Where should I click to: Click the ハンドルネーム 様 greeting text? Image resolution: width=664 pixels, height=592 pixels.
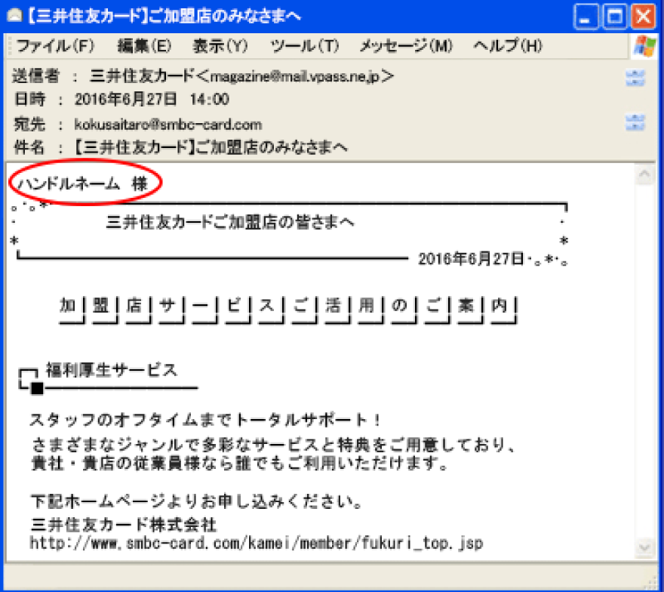pyautogui.click(x=82, y=184)
